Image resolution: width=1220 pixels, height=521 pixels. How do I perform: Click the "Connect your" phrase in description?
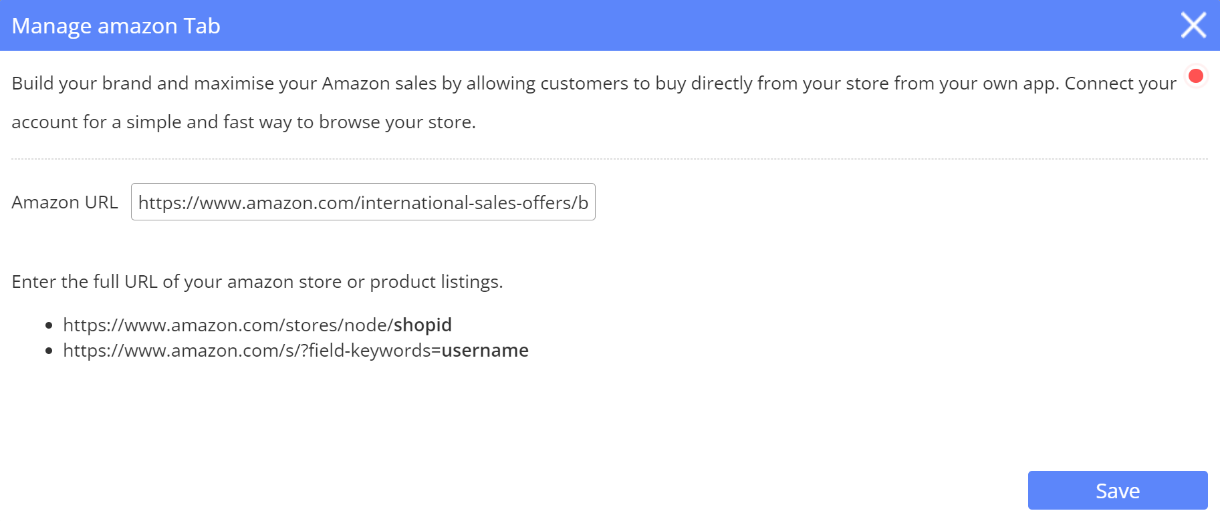[1120, 83]
